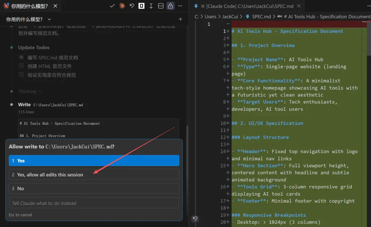Screen dimensions: 371x227
Task: Select Yes, allow all edits this session
Action: tap(94, 175)
